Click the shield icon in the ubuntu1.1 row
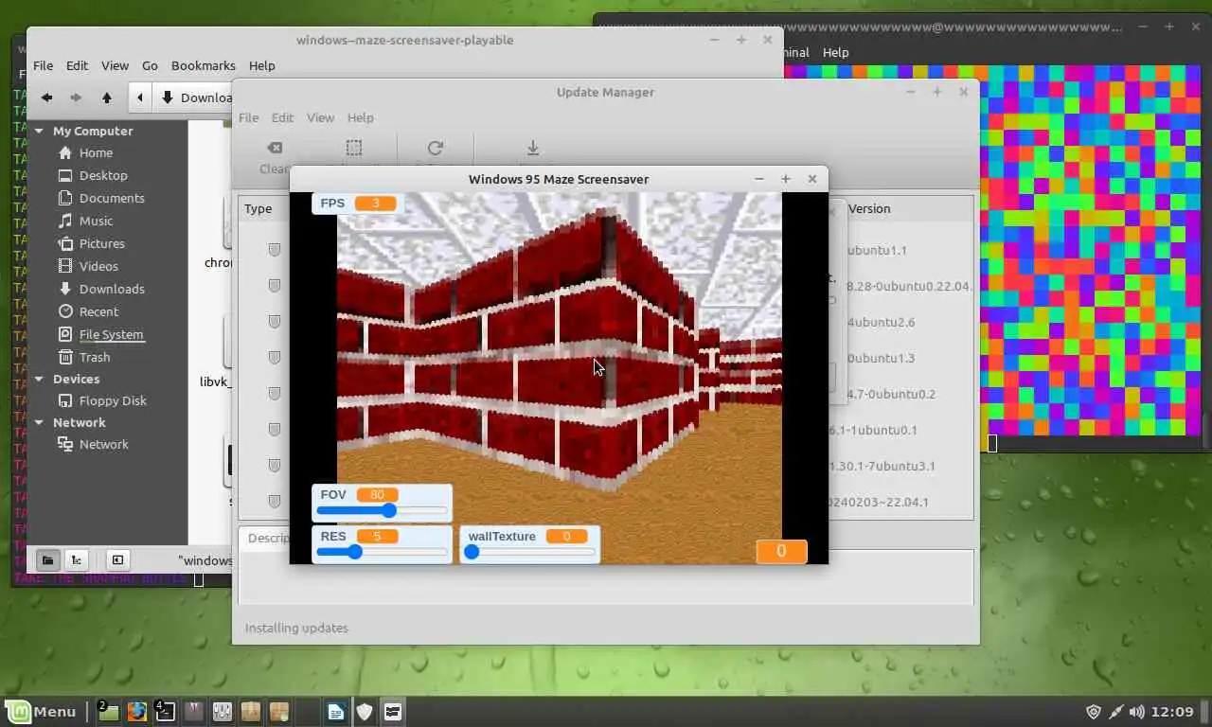 click(274, 250)
